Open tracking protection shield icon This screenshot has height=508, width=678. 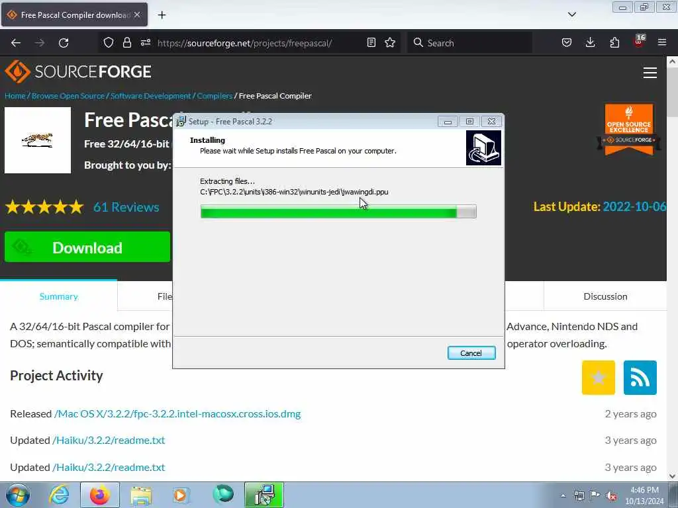point(109,42)
